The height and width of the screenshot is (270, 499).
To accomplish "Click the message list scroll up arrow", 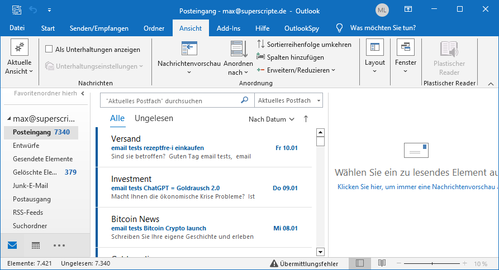I will (321, 132).
